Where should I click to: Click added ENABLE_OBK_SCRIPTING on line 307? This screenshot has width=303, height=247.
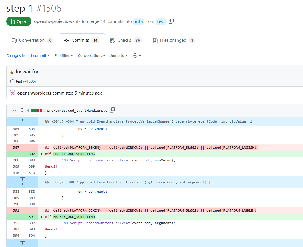point(74,154)
